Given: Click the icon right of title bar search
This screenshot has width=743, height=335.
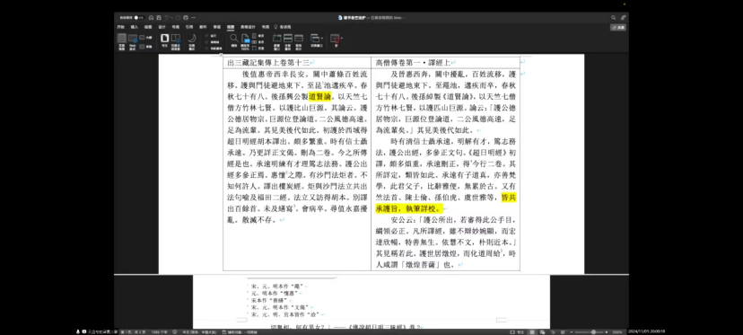Looking at the screenshot, I should (x=623, y=18).
